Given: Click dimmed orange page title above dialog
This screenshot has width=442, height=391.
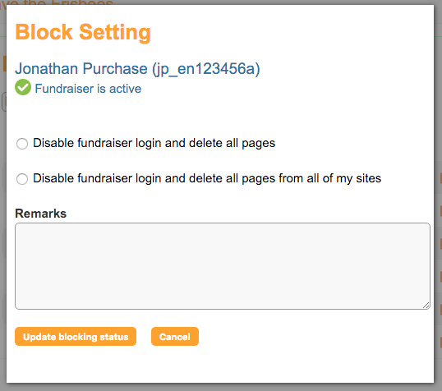Looking at the screenshot, I should coord(57,2).
